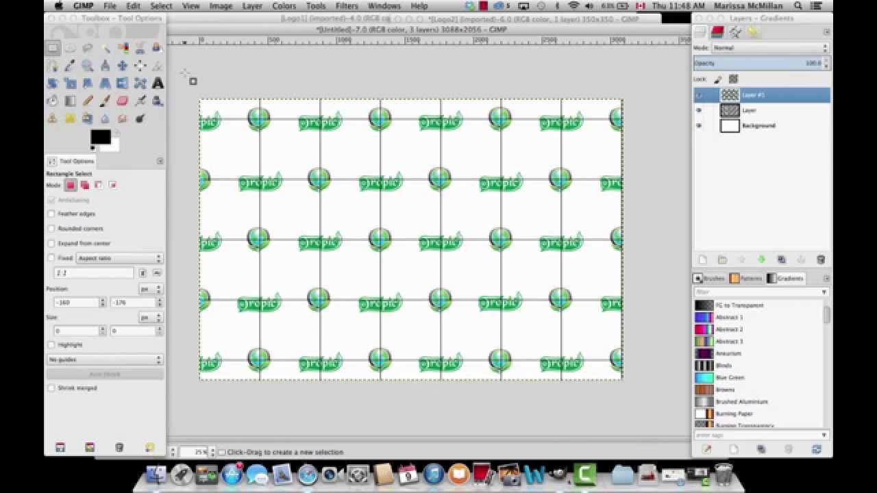Screen dimensions: 877x493
Task: Open the layer Mode dropdown
Action: tap(771, 48)
